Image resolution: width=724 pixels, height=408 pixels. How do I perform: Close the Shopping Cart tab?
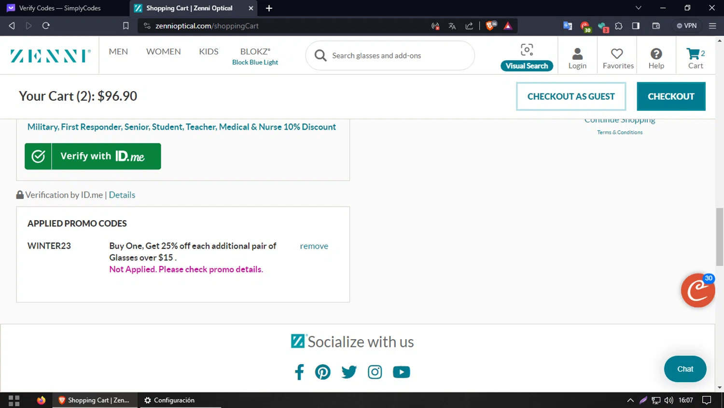click(x=251, y=8)
